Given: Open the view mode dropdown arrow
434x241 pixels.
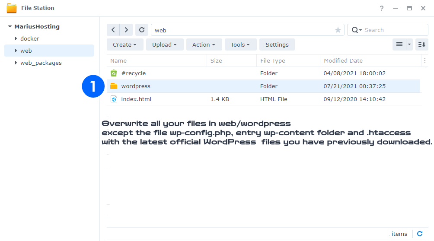Looking at the screenshot, I should [x=409, y=44].
